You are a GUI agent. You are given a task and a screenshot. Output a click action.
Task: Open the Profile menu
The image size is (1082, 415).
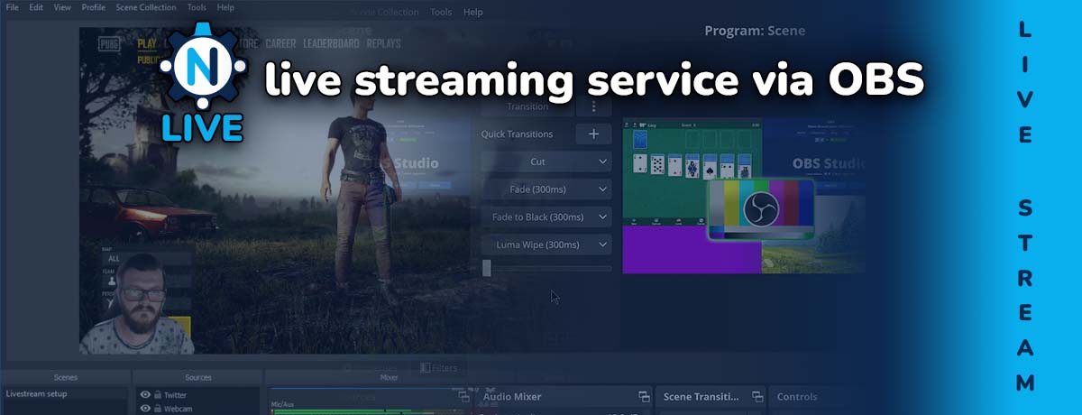[x=93, y=7]
